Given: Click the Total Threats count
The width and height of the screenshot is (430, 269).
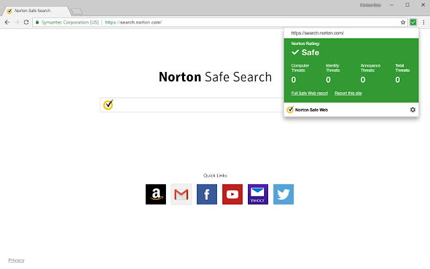Looking at the screenshot, I should (397, 79).
